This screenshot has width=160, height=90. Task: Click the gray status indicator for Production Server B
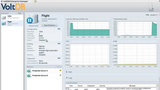[x=60, y=75]
